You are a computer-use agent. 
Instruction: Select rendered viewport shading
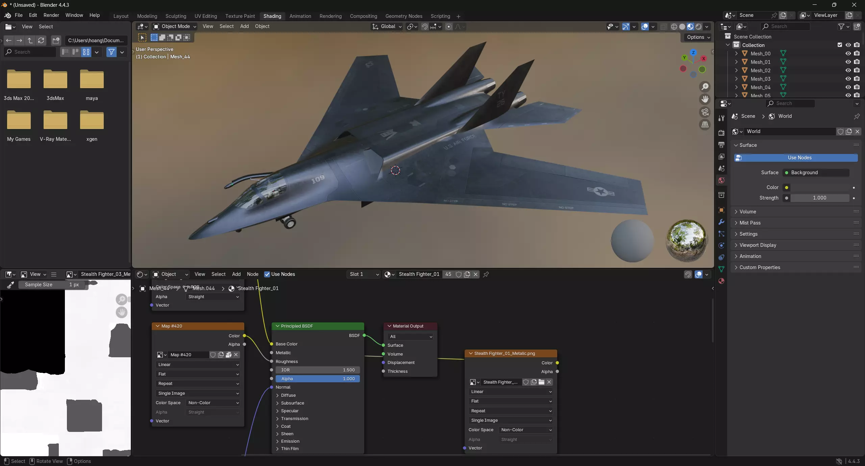tap(698, 27)
